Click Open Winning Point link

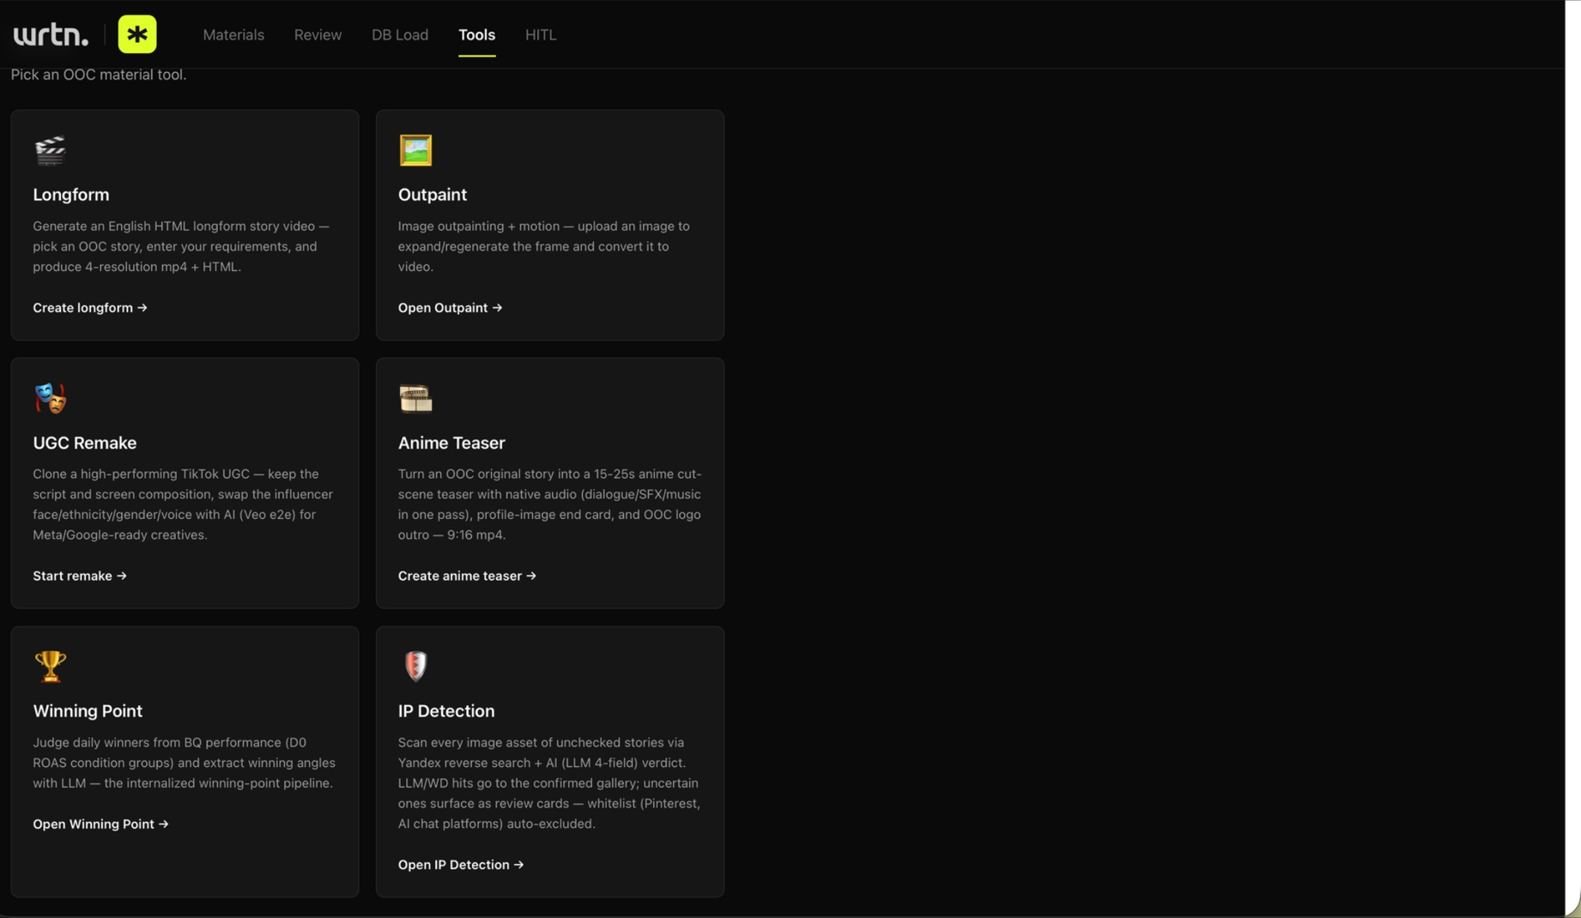100,824
